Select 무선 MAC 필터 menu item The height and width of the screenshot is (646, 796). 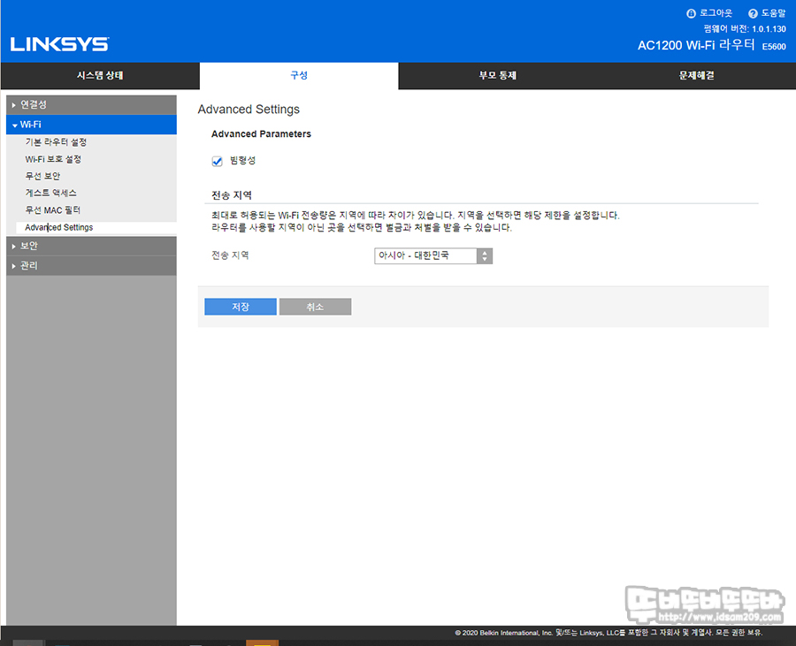53,210
